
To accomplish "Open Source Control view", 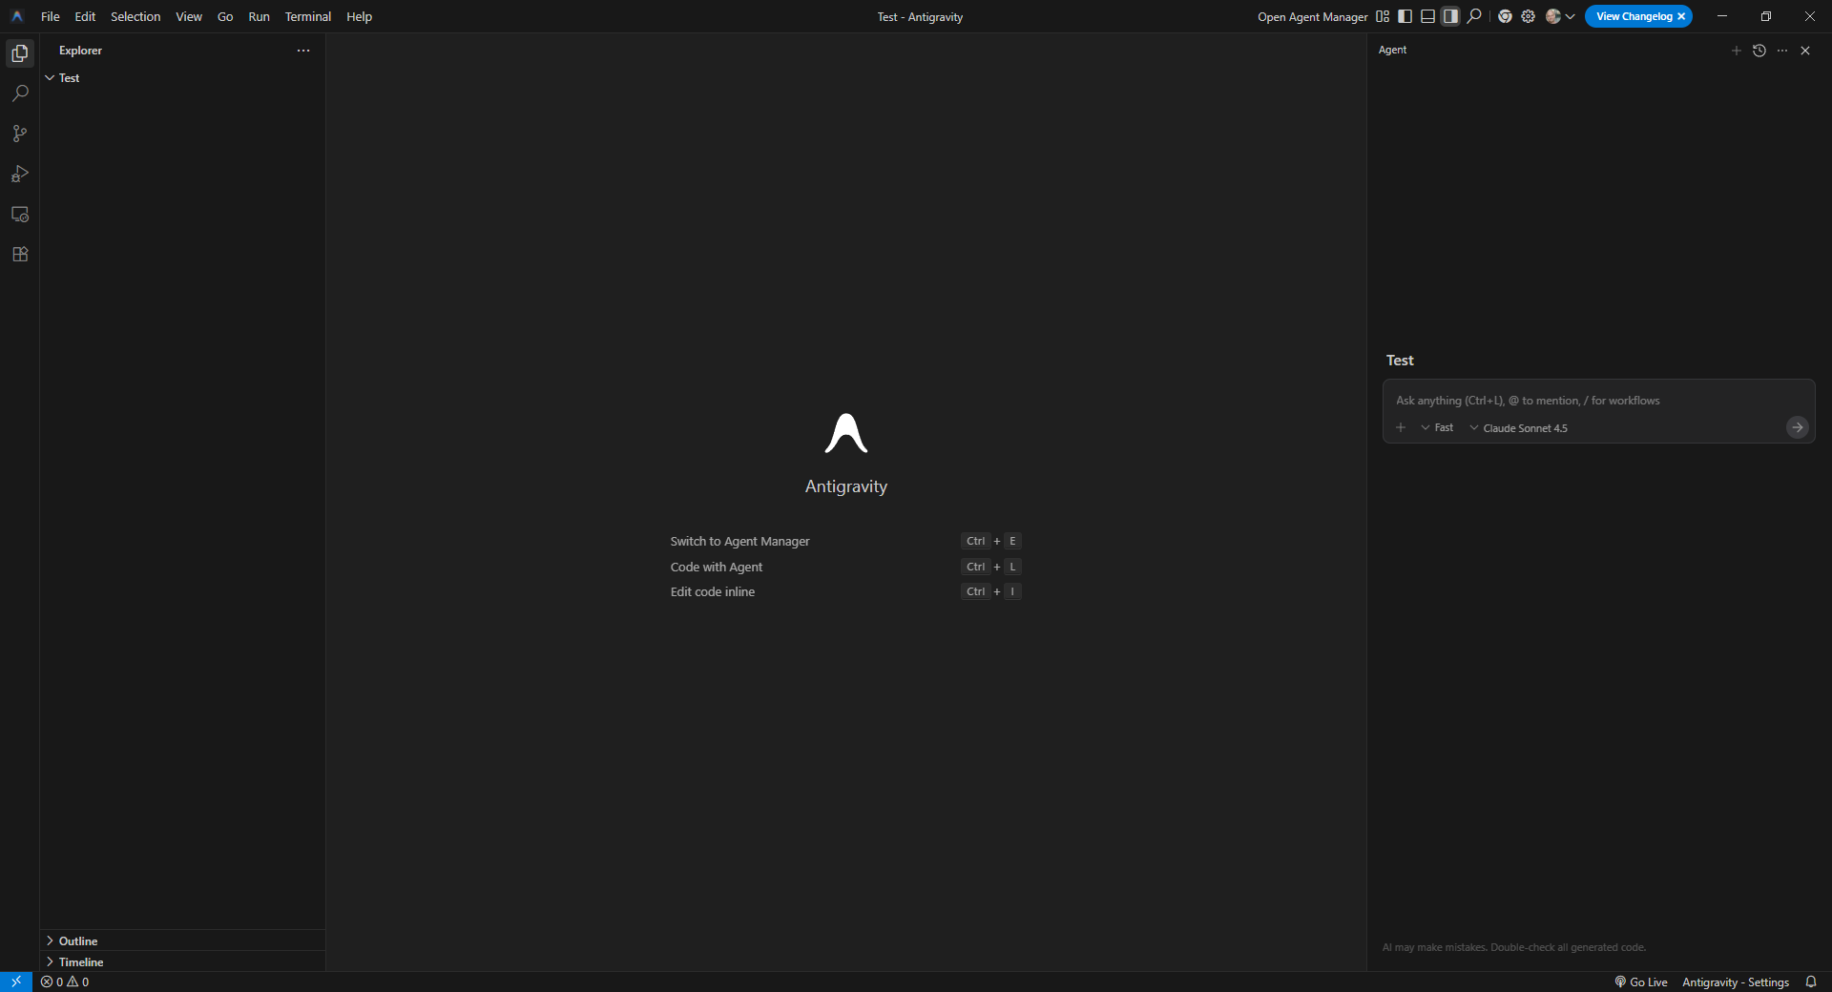I will [x=20, y=134].
